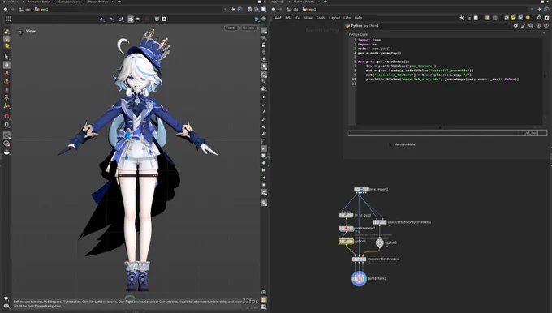This screenshot has height=313, width=552.
Task: Go back in viewport pane history
Action: 6,10
